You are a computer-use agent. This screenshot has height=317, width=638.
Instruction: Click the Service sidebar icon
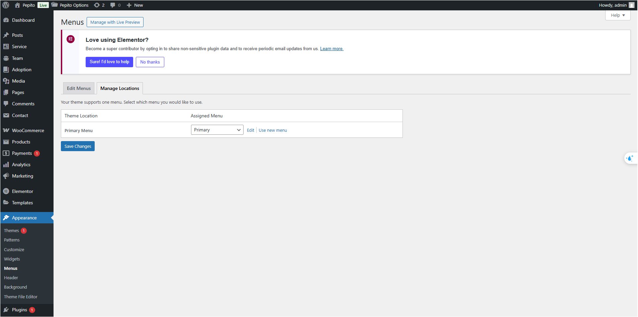[x=6, y=46]
